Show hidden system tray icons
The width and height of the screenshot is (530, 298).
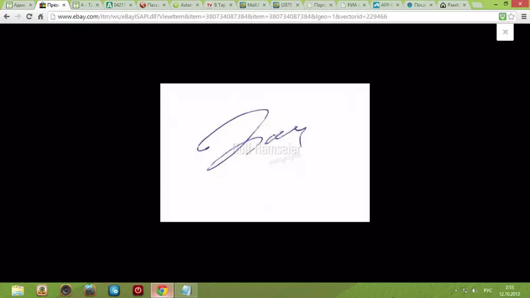pyautogui.click(x=456, y=291)
